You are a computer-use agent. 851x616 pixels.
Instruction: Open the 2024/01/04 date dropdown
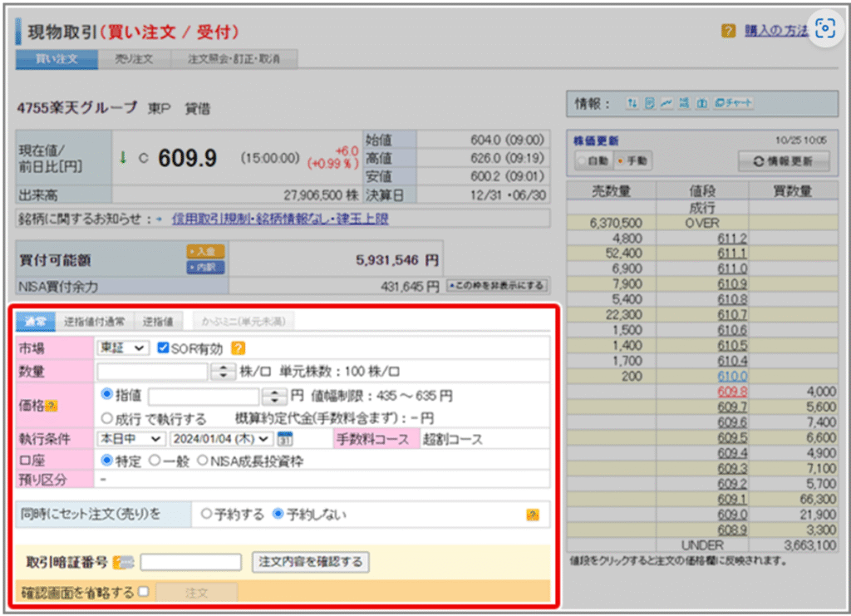(x=220, y=439)
